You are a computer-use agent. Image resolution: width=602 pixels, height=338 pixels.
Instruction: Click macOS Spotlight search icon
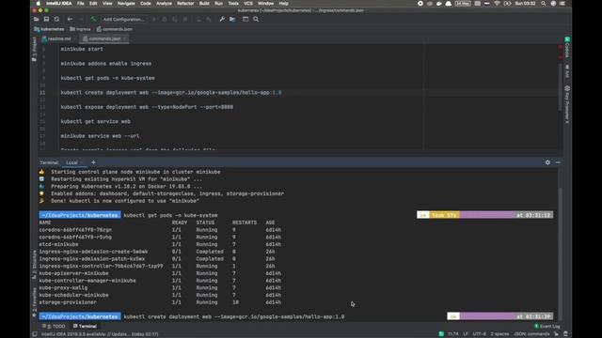pyautogui.click(x=544, y=4)
